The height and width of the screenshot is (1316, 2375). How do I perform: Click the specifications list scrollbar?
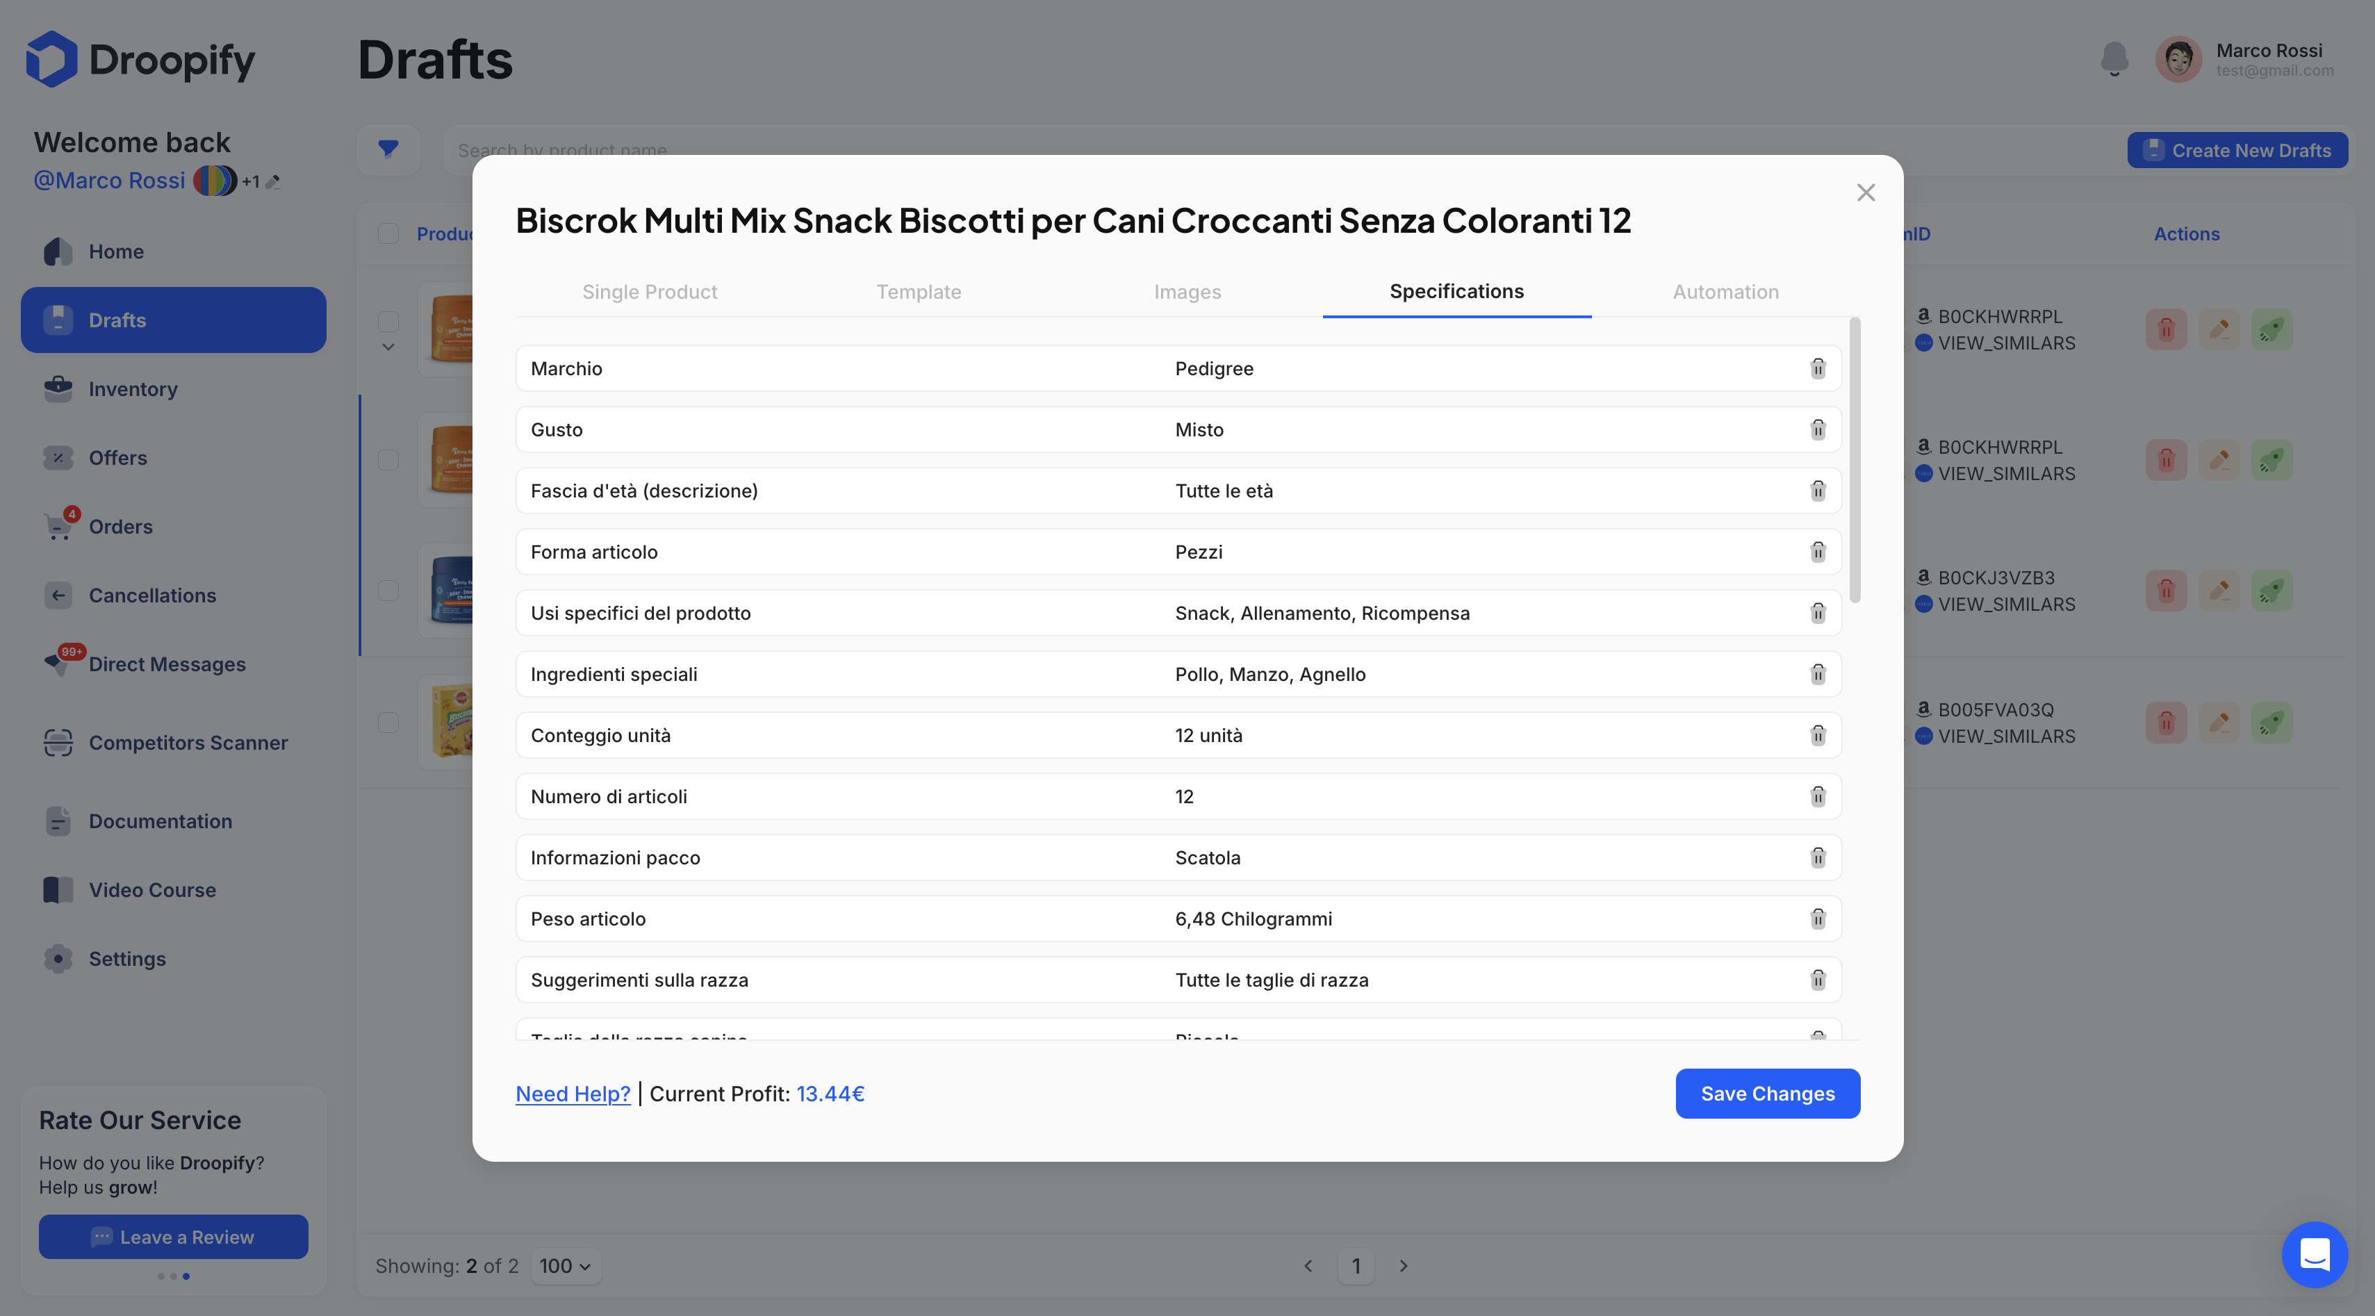tap(1855, 460)
